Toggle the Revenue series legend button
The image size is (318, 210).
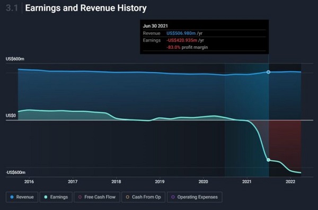pyautogui.click(x=22, y=197)
